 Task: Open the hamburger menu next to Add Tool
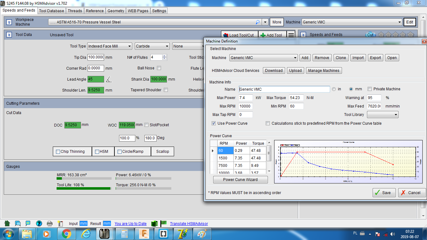coord(291,35)
